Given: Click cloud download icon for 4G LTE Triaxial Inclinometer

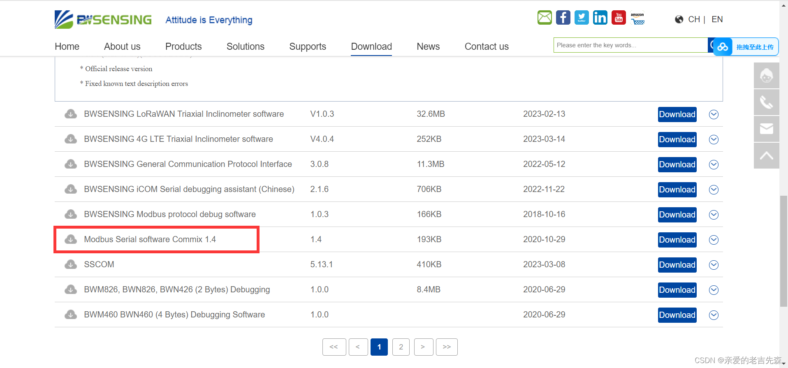Looking at the screenshot, I should [x=71, y=139].
